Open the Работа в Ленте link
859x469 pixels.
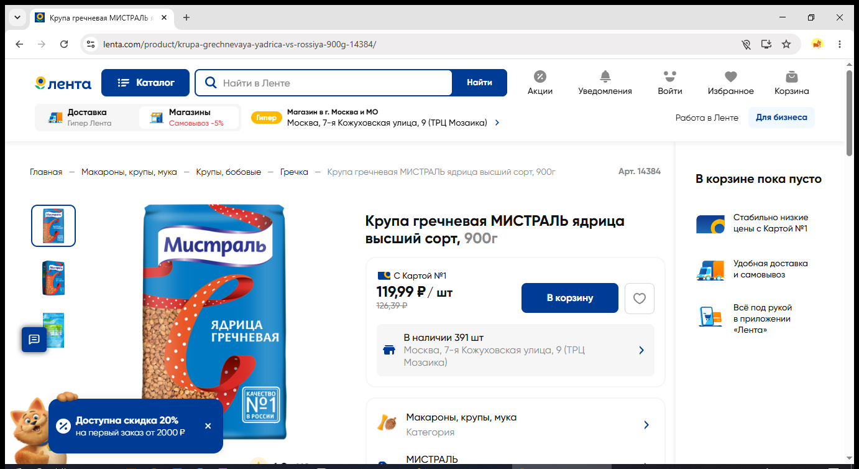[x=707, y=118]
